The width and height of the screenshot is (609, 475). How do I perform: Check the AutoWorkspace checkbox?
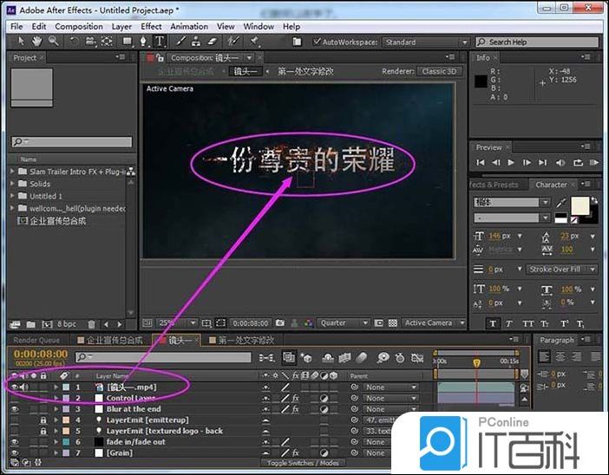(316, 42)
